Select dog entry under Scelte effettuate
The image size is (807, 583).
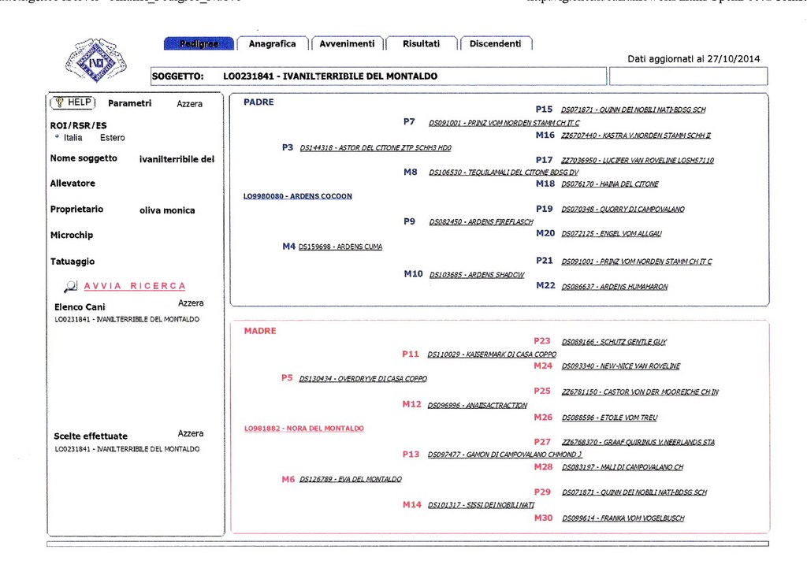127,449
